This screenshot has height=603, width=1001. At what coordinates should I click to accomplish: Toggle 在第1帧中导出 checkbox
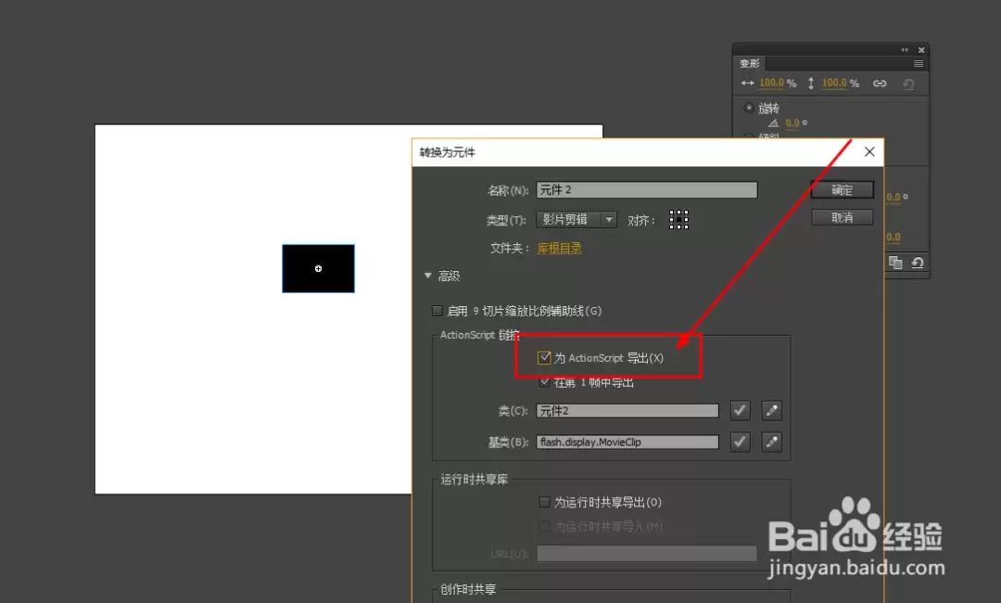click(544, 382)
